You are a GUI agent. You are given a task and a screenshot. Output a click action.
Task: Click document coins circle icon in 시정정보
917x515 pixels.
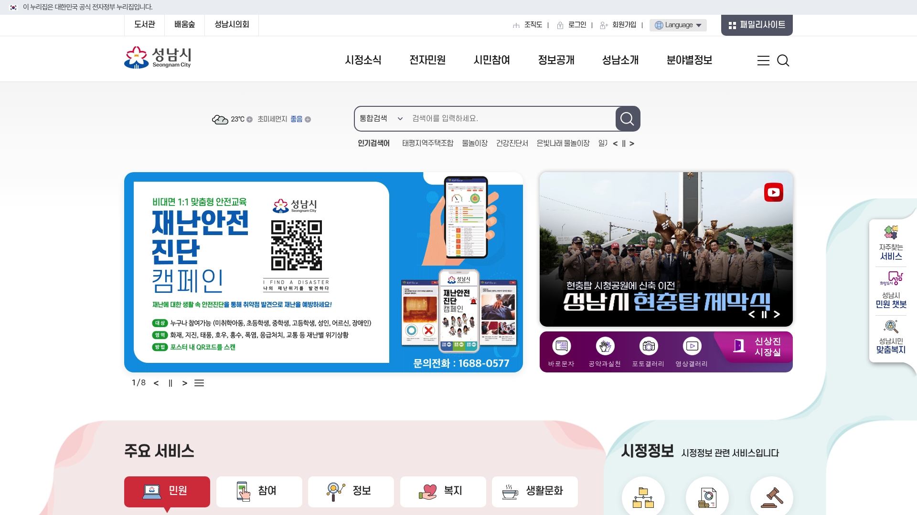(x=707, y=497)
